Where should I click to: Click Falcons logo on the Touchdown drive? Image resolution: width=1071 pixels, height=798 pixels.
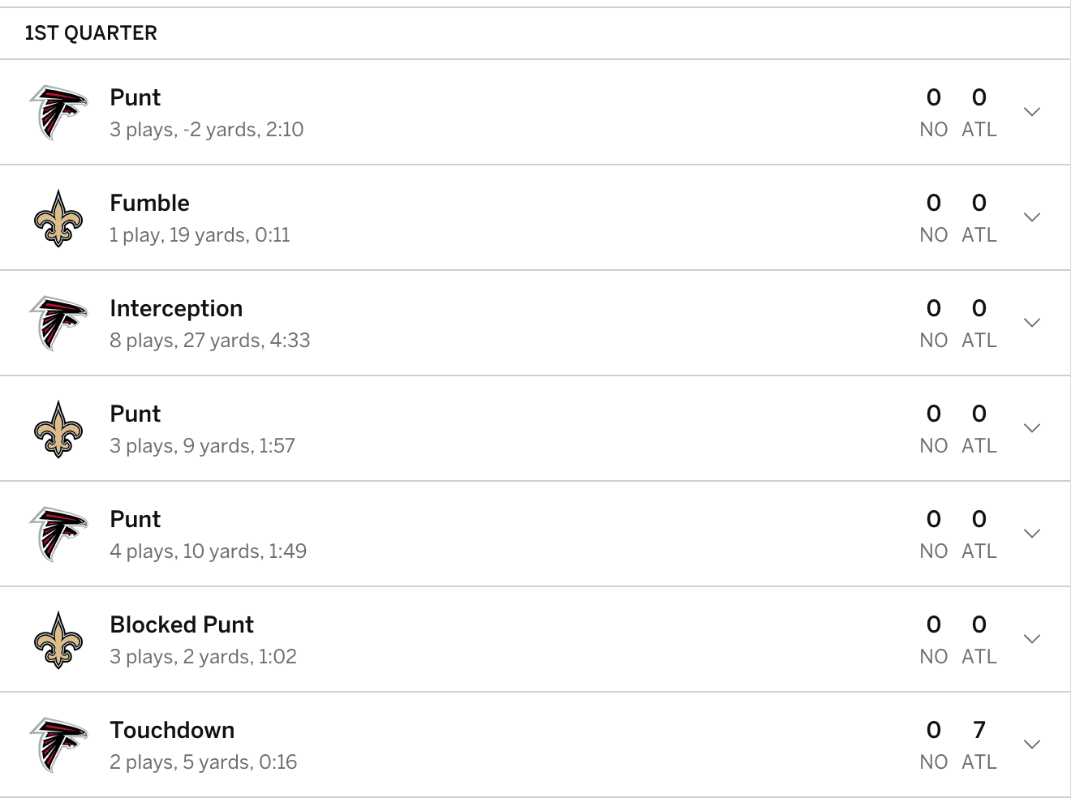pos(58,744)
